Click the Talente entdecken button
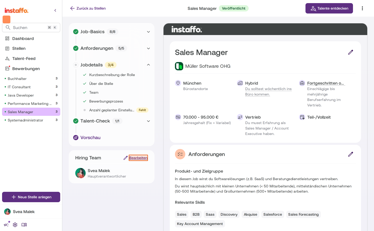 pyautogui.click(x=329, y=8)
